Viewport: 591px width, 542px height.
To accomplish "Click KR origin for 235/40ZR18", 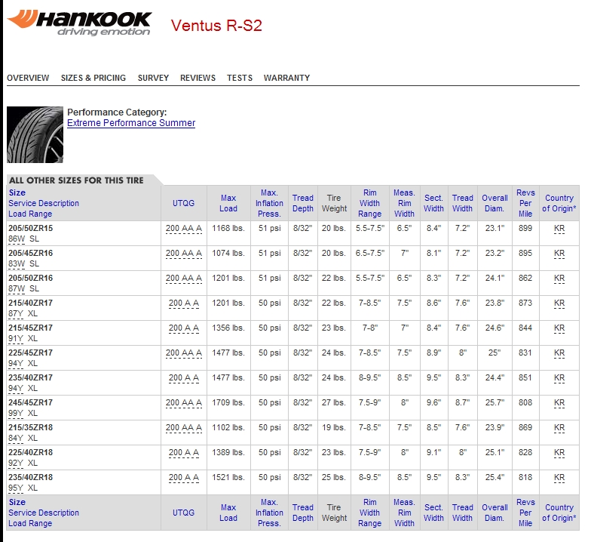I will point(559,477).
